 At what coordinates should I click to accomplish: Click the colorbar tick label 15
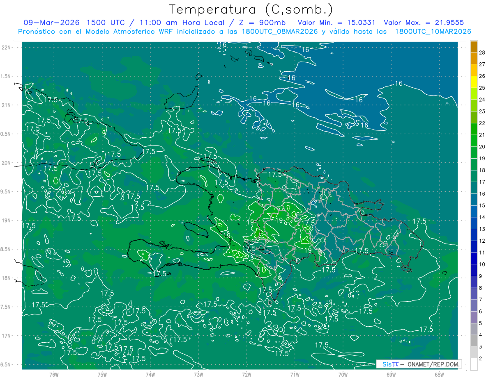[482, 205]
